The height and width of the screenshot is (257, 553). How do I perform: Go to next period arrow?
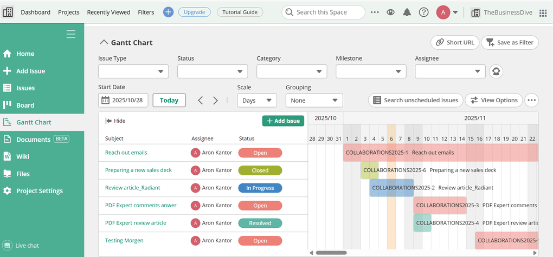click(215, 100)
